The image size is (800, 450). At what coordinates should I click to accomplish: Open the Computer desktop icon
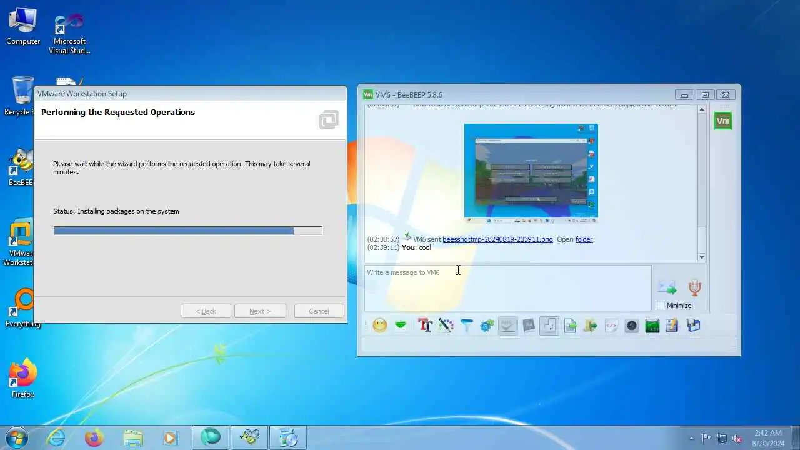23,26
